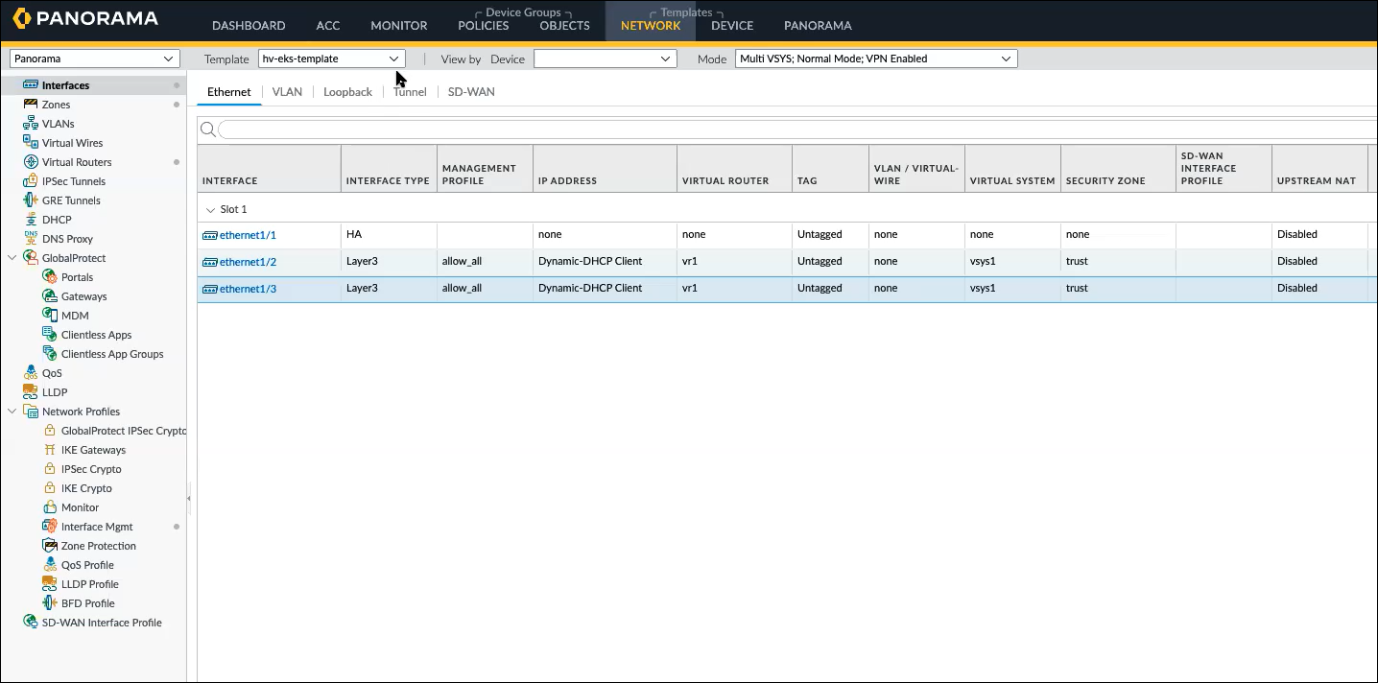The image size is (1378, 683).
Task: Collapse the Slot 1 group
Action: (210, 209)
